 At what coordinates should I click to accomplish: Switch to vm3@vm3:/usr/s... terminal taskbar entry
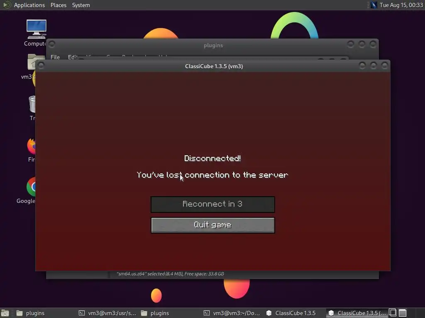(x=107, y=313)
